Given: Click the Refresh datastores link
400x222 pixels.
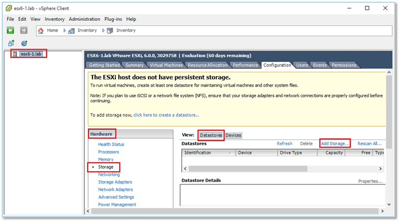Looking at the screenshot, I should tap(285, 143).
